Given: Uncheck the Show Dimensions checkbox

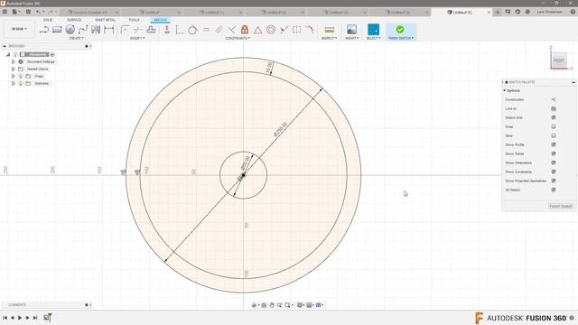Looking at the screenshot, I should coord(554,162).
